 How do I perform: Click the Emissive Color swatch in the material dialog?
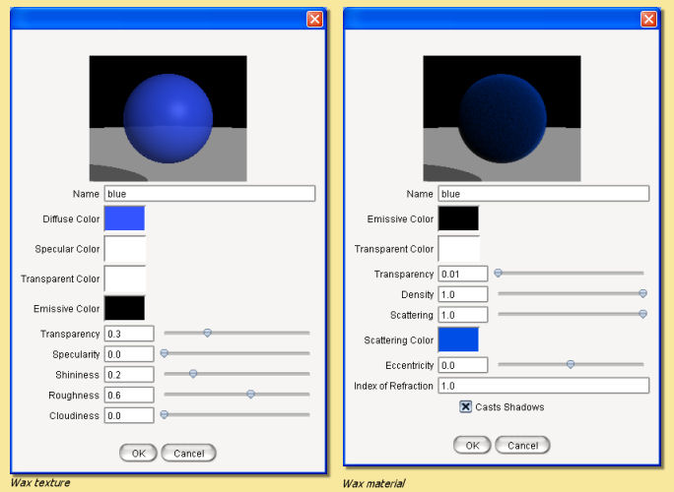click(x=458, y=218)
